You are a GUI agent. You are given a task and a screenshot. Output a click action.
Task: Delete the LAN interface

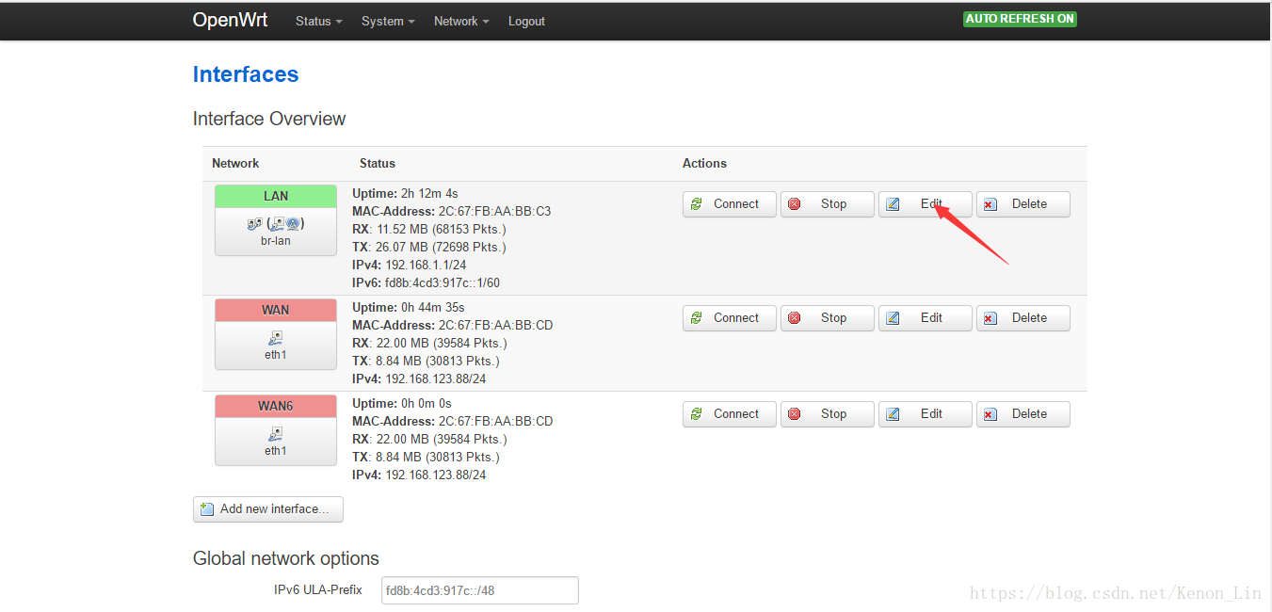tap(1023, 204)
